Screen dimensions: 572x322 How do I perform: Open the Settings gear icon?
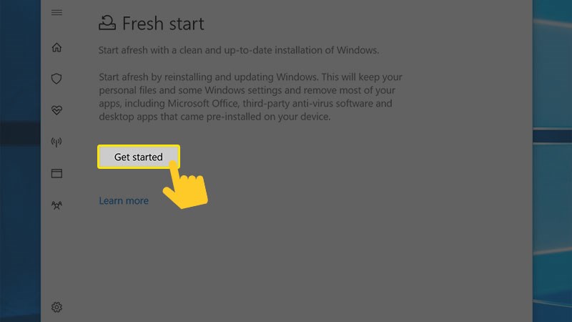click(x=57, y=307)
